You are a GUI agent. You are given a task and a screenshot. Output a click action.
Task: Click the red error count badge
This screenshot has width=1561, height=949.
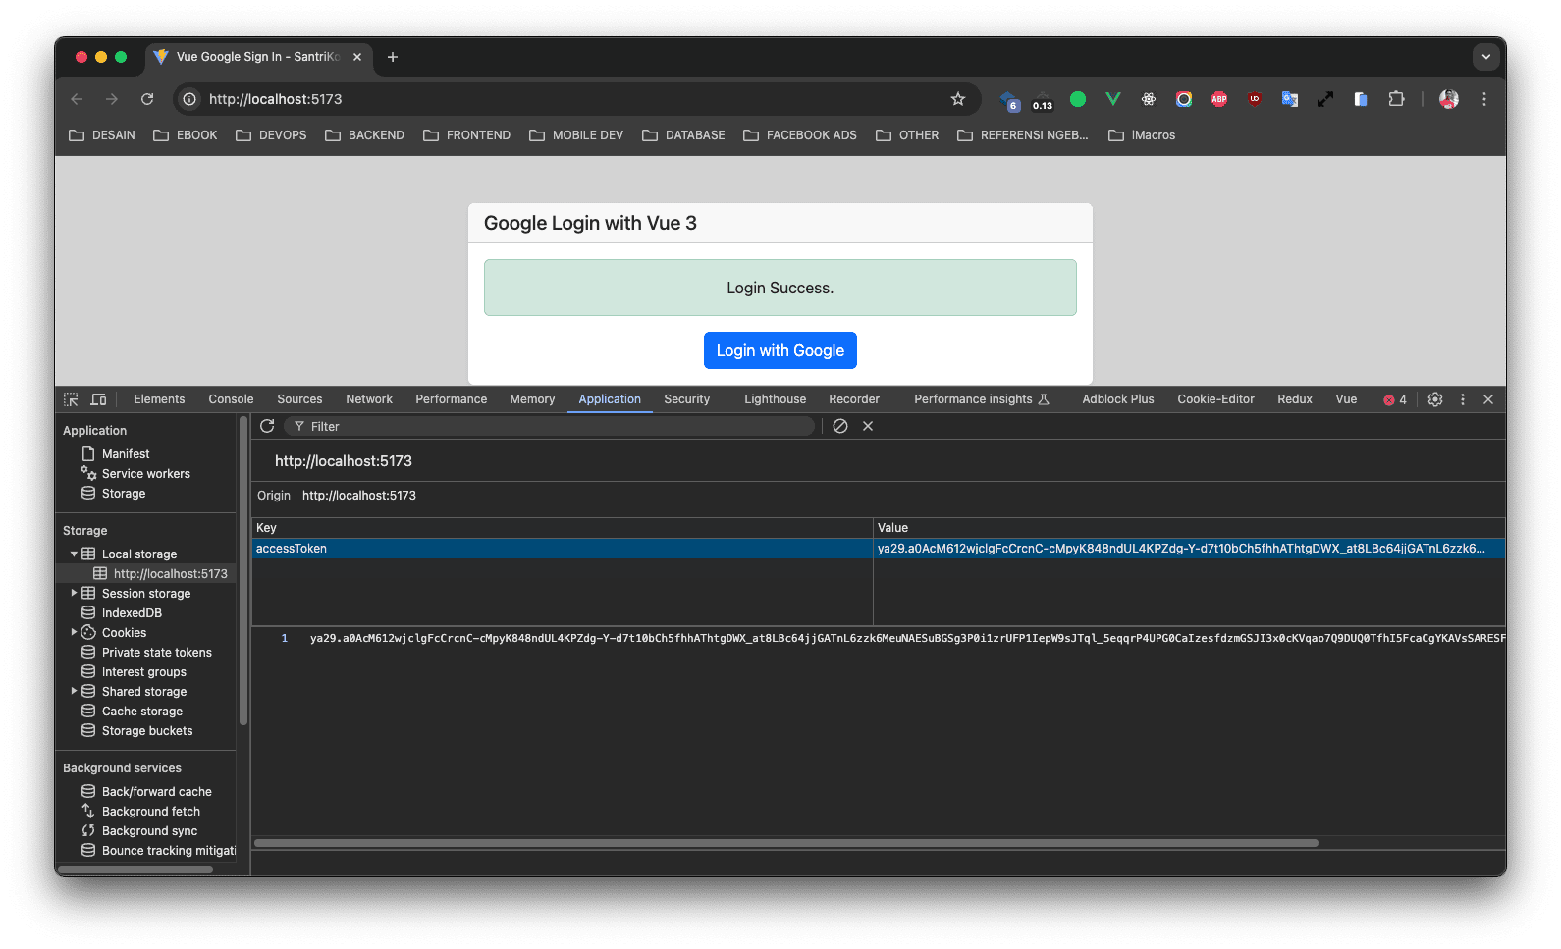tap(1395, 399)
